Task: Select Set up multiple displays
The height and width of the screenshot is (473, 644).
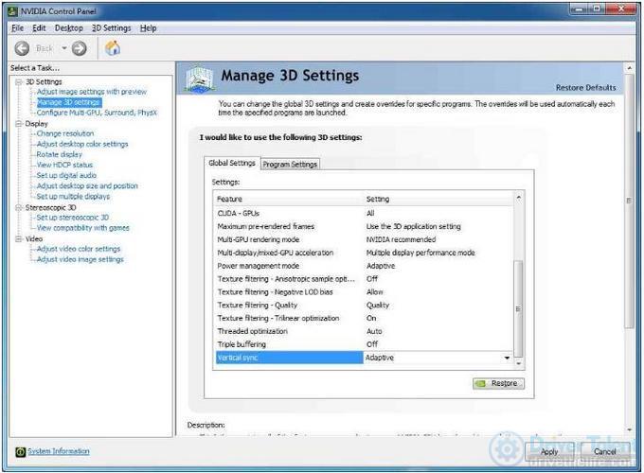Action: pos(73,197)
